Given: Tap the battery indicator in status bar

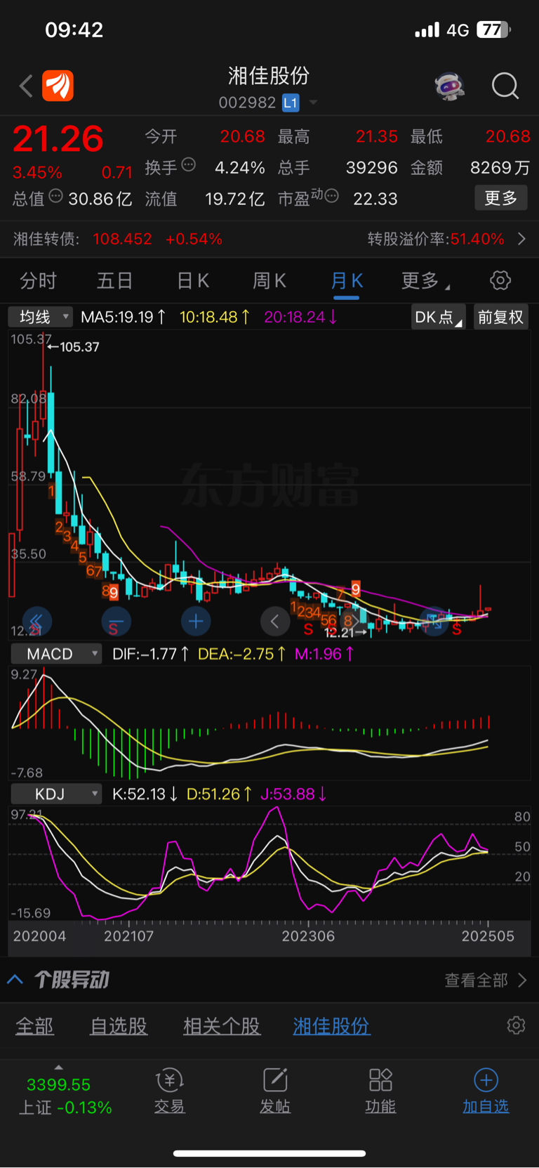Looking at the screenshot, I should 494,29.
